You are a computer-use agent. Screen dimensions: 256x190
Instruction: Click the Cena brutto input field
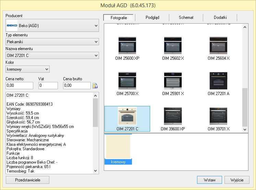click(77, 85)
